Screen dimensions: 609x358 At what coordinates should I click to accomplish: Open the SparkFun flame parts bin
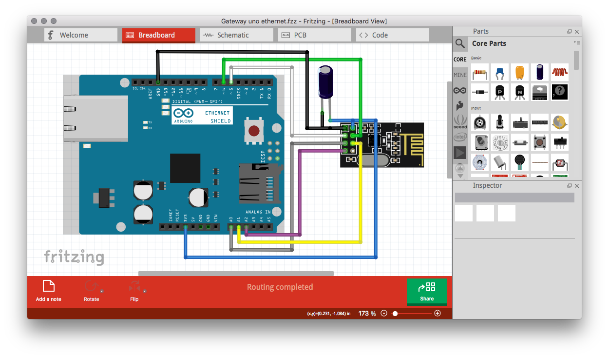(x=460, y=105)
